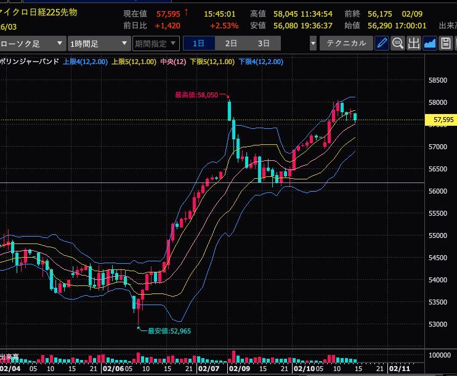Click the blue area chart icon
This screenshot has height=376, width=457.
coord(430,44)
